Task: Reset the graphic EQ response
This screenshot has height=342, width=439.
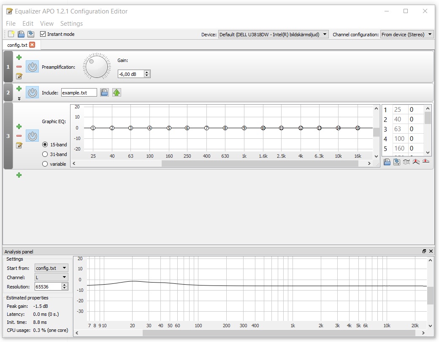Action: click(426, 162)
